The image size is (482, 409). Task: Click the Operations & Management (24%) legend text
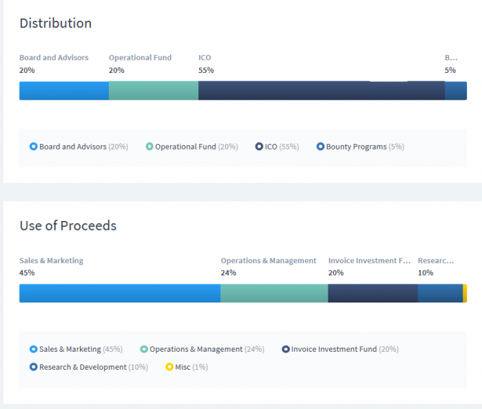pyautogui.click(x=207, y=349)
